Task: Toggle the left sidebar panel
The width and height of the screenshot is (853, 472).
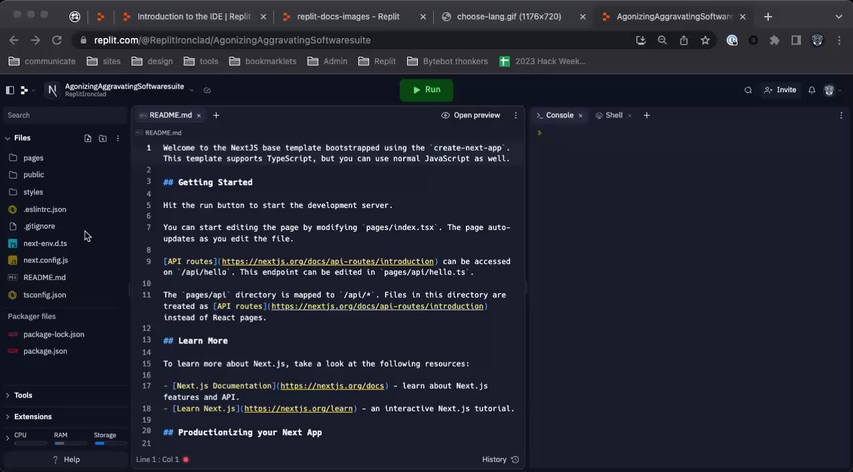Action: (x=10, y=90)
